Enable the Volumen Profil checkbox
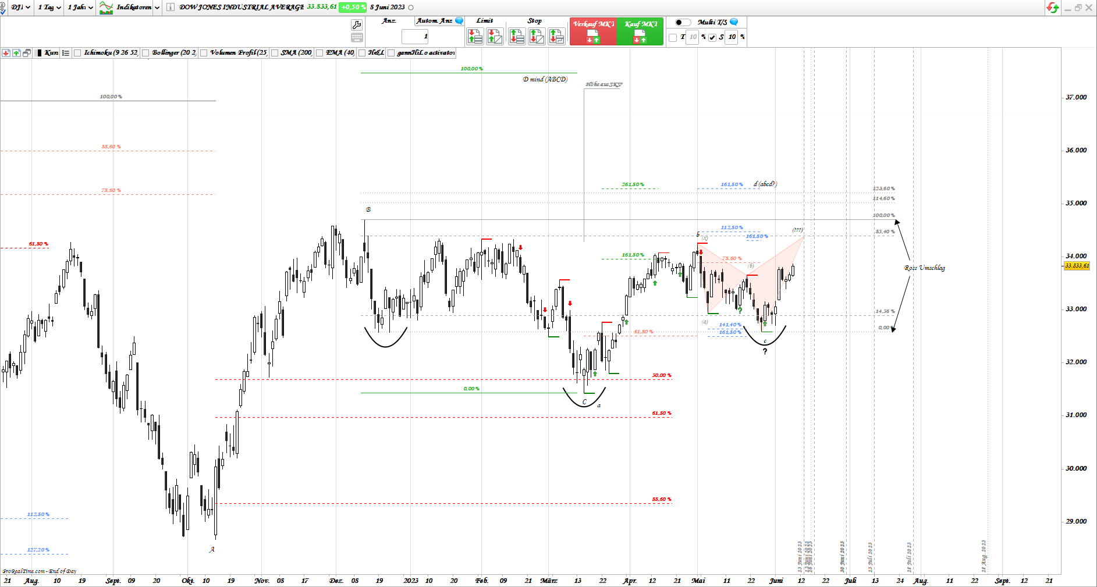The width and height of the screenshot is (1097, 587). pyautogui.click(x=204, y=53)
